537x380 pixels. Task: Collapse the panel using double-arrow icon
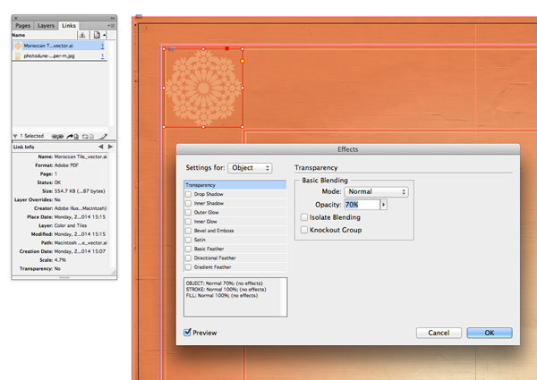tap(113, 18)
